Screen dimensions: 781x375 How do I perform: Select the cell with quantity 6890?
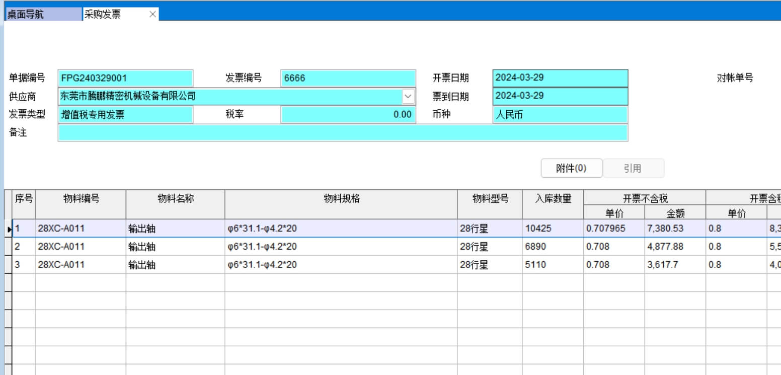(x=553, y=247)
